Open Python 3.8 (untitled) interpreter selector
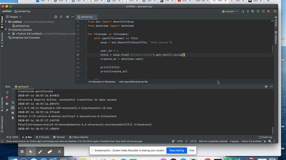Image resolution: width=286 pixels, height=160 pixels. coord(251,141)
